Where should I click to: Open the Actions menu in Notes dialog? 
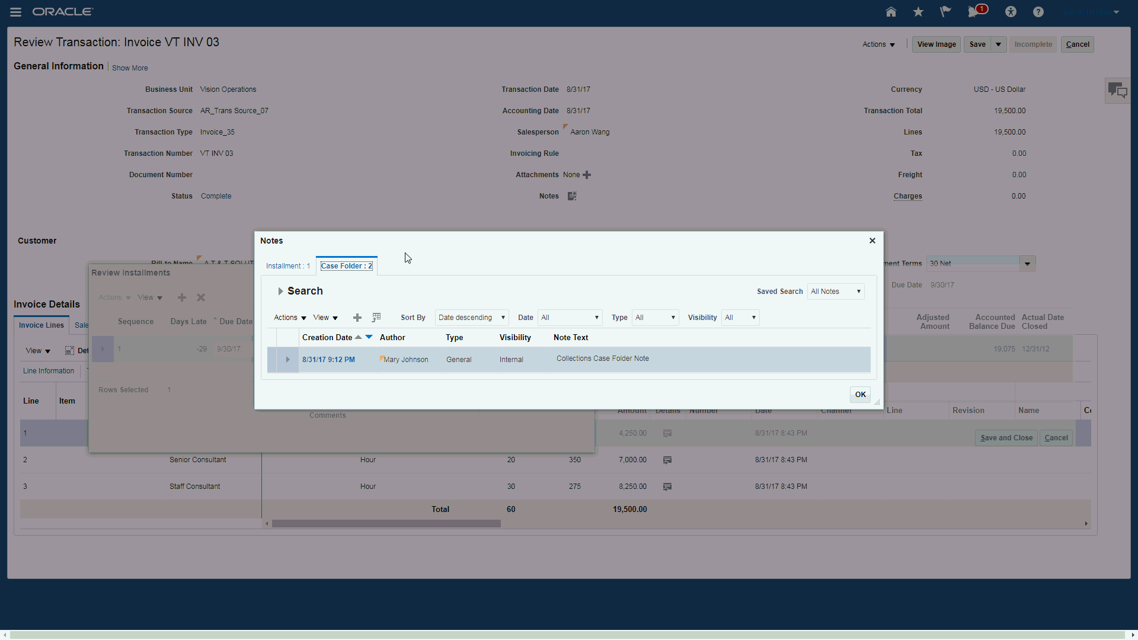pos(290,318)
